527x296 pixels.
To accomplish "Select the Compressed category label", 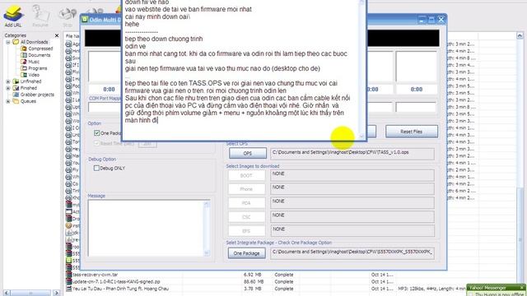I will coord(40,49).
